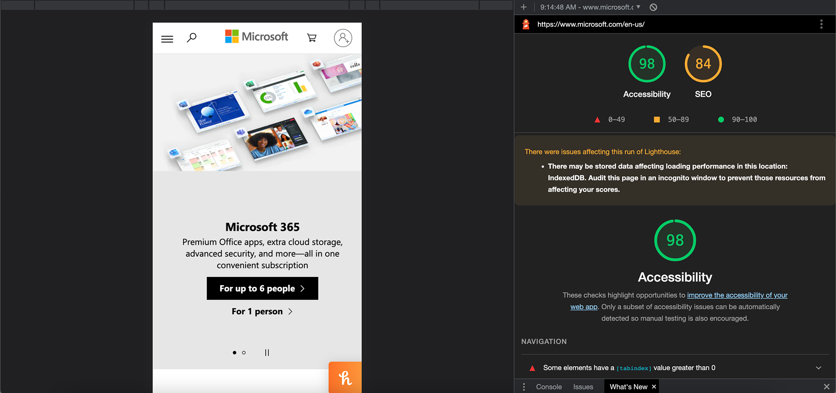Open the report selector dropdown showing 9:14:48 AM

coord(590,7)
